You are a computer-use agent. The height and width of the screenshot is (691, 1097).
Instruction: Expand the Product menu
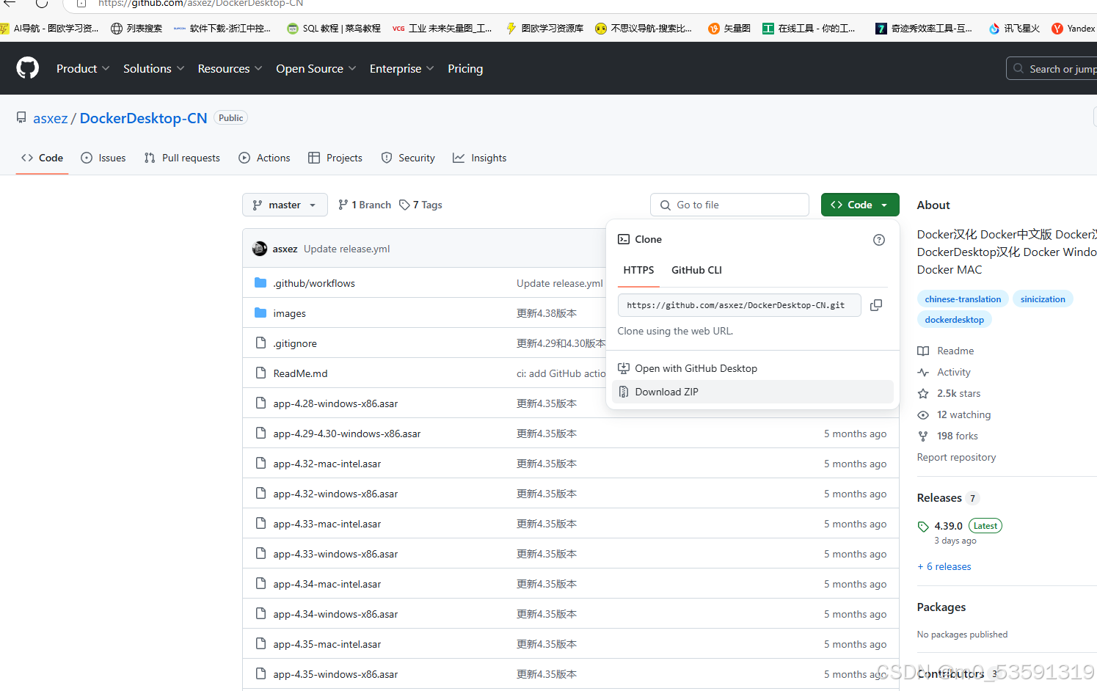pyautogui.click(x=83, y=68)
